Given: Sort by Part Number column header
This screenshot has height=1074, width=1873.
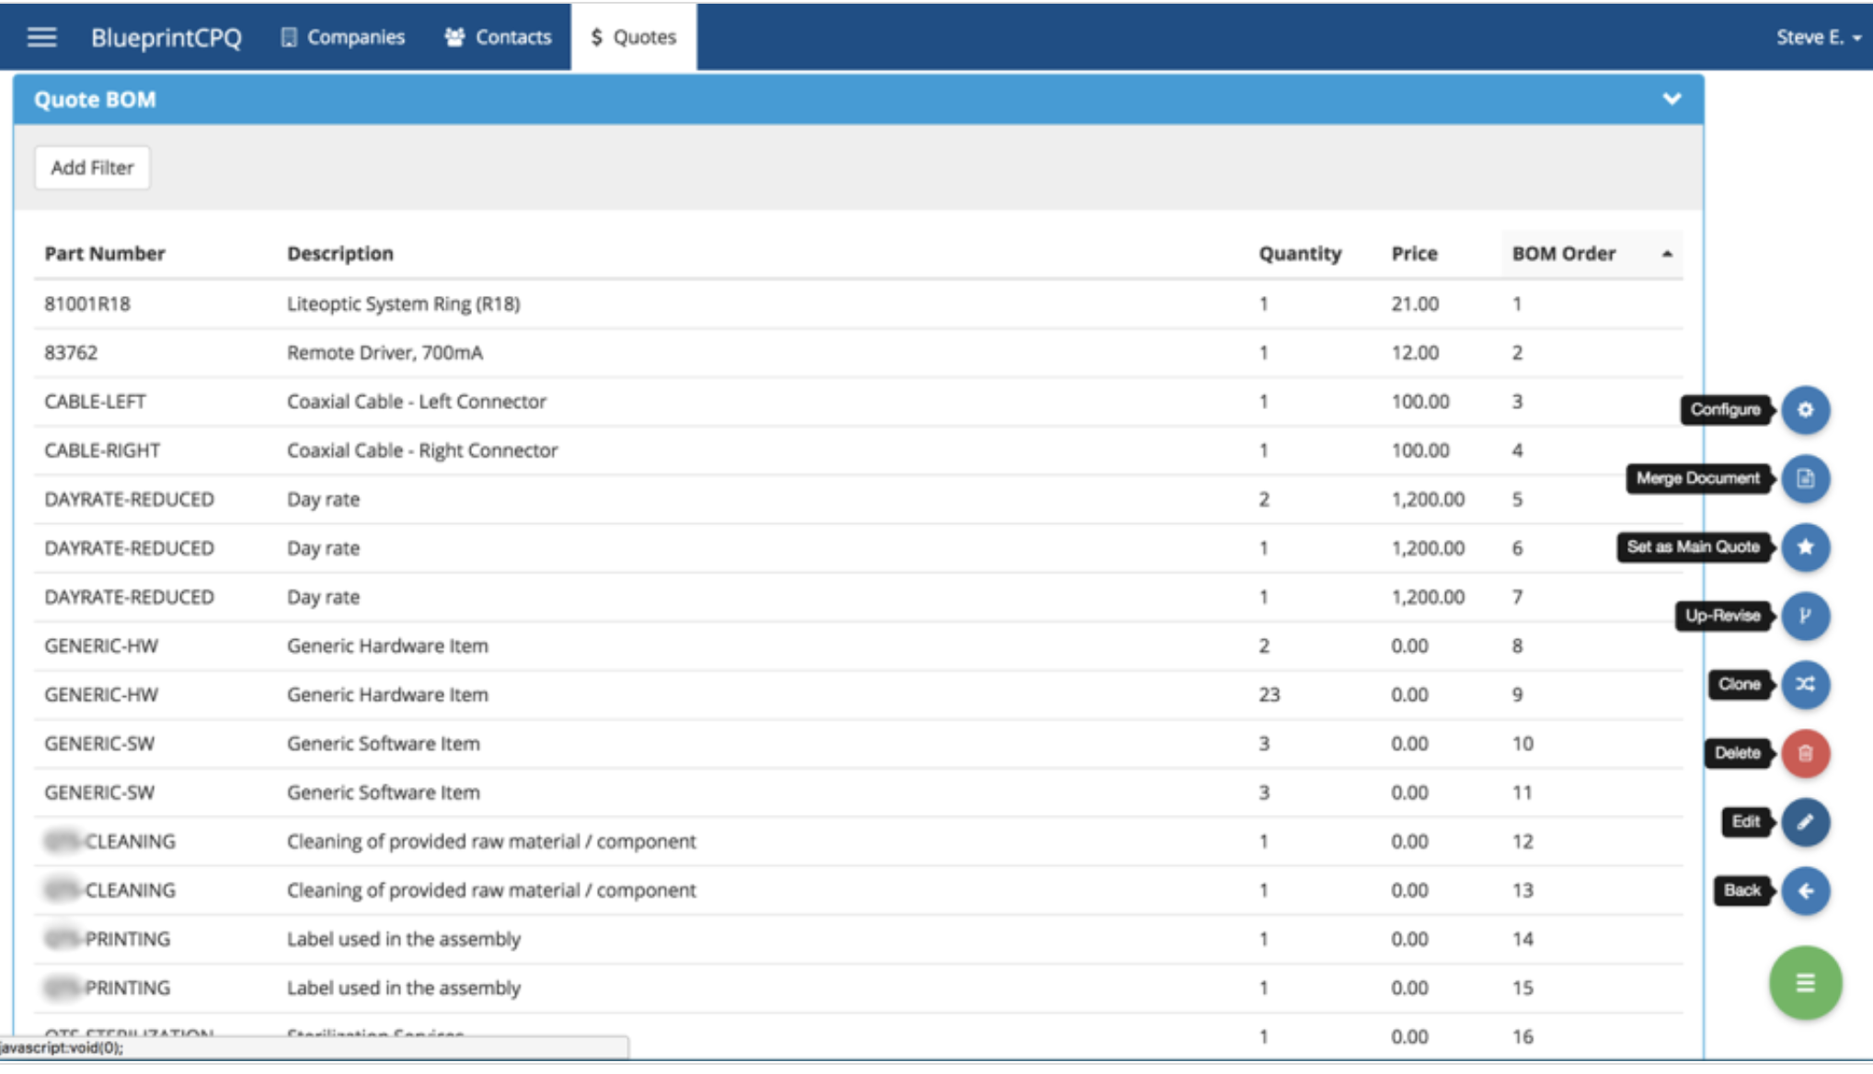Looking at the screenshot, I should point(105,254).
